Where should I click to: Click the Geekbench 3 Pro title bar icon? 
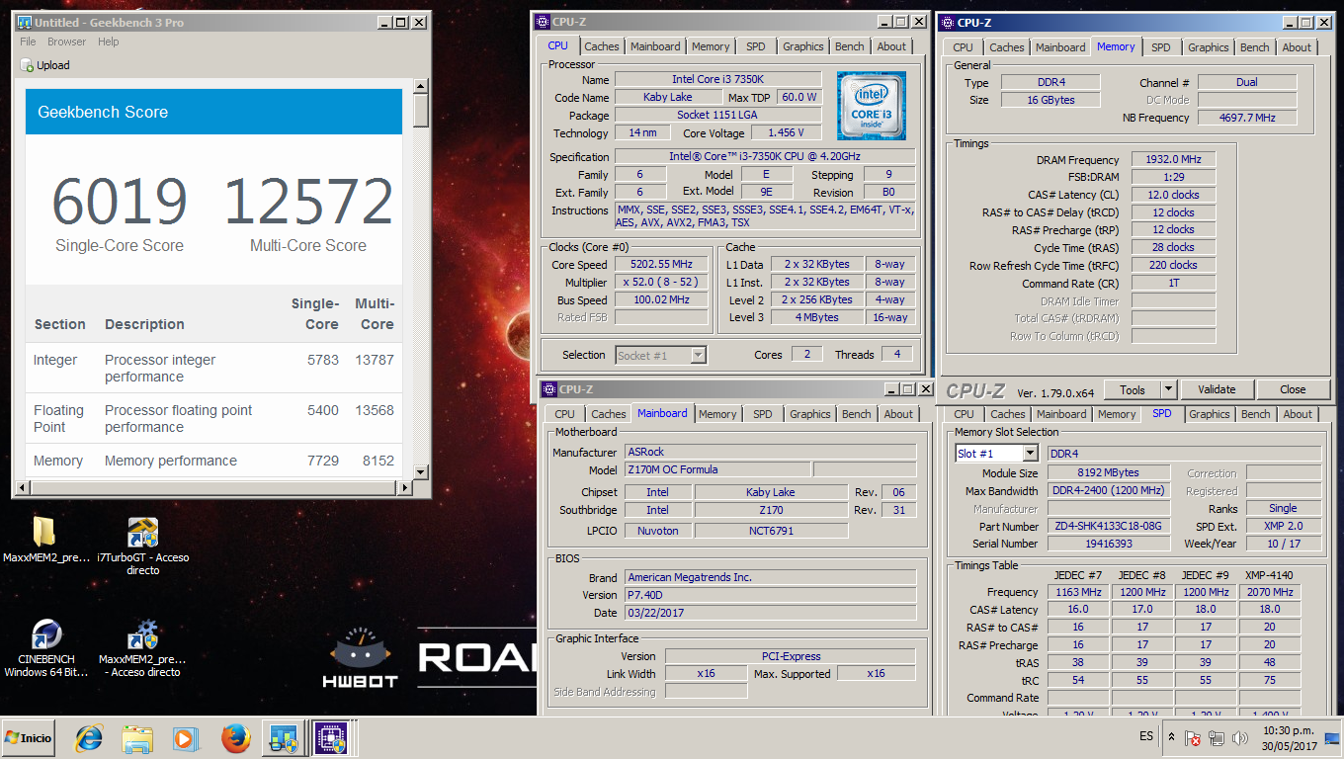click(25, 22)
